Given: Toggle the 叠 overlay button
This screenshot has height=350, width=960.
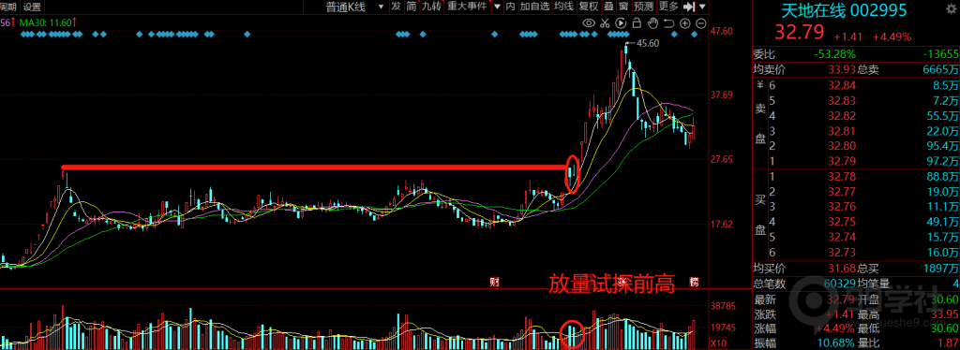Looking at the screenshot, I should pyautogui.click(x=607, y=7).
